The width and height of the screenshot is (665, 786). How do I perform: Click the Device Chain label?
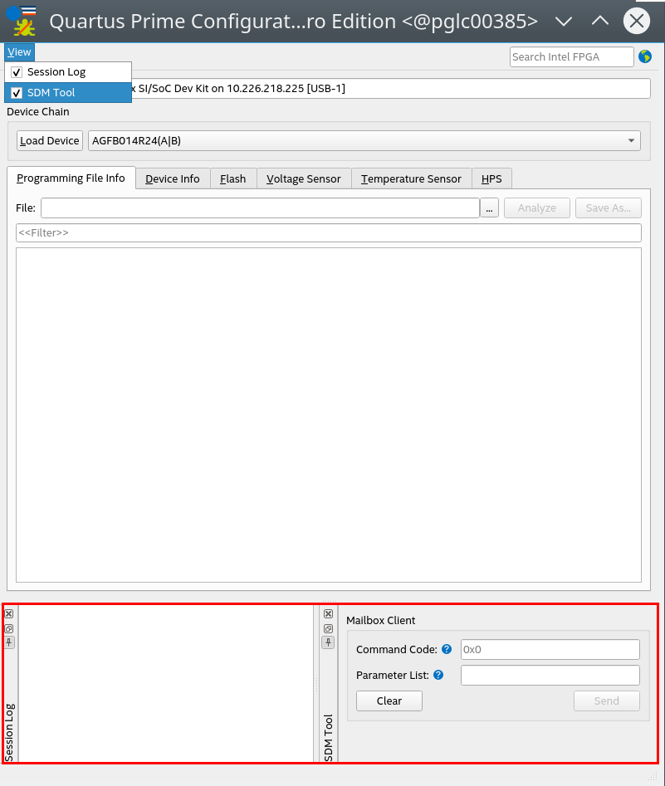tap(38, 112)
